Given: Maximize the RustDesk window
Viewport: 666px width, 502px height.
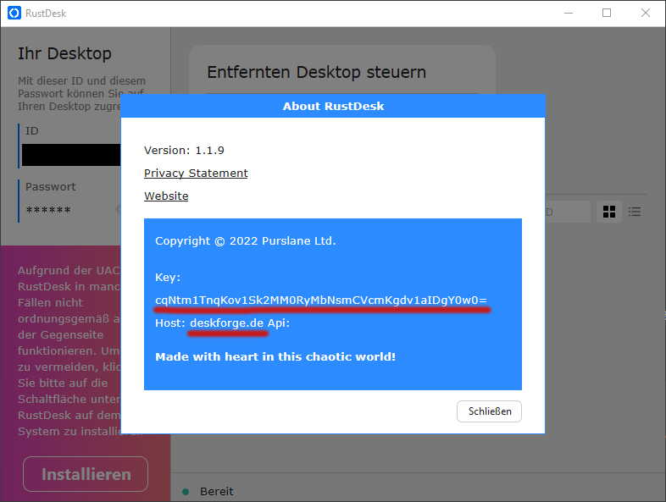Looking at the screenshot, I should coord(607,14).
